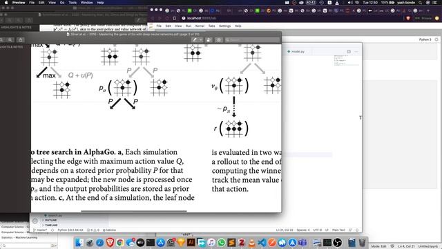Click the Wi-Fi icon in macOS menu bar
Image resolution: width=442 pixels, height=249 pixels.
pyautogui.click(x=357, y=3)
